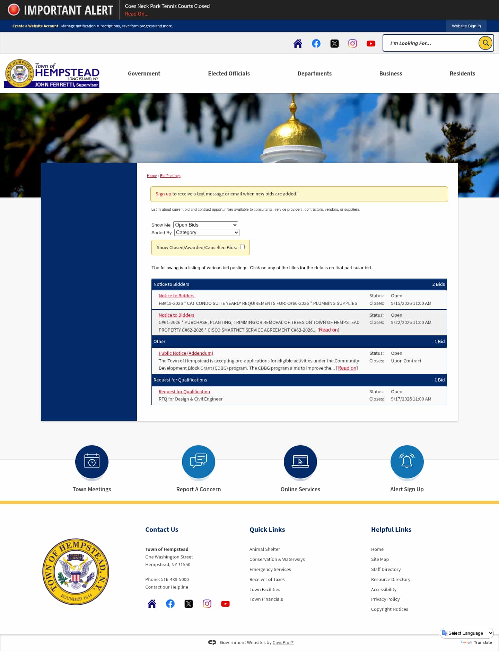
Task: Open the Elected Officials menu
Action: coord(229,73)
